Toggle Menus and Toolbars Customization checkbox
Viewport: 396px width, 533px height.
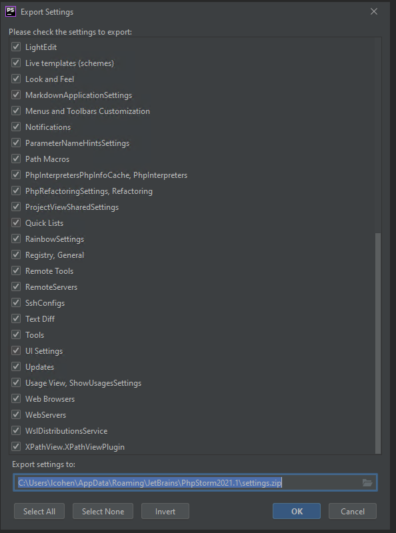coord(16,111)
